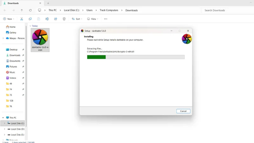Click the Cut scissors icon in toolbar
This screenshot has width=254, height=143.
coord(22,19)
